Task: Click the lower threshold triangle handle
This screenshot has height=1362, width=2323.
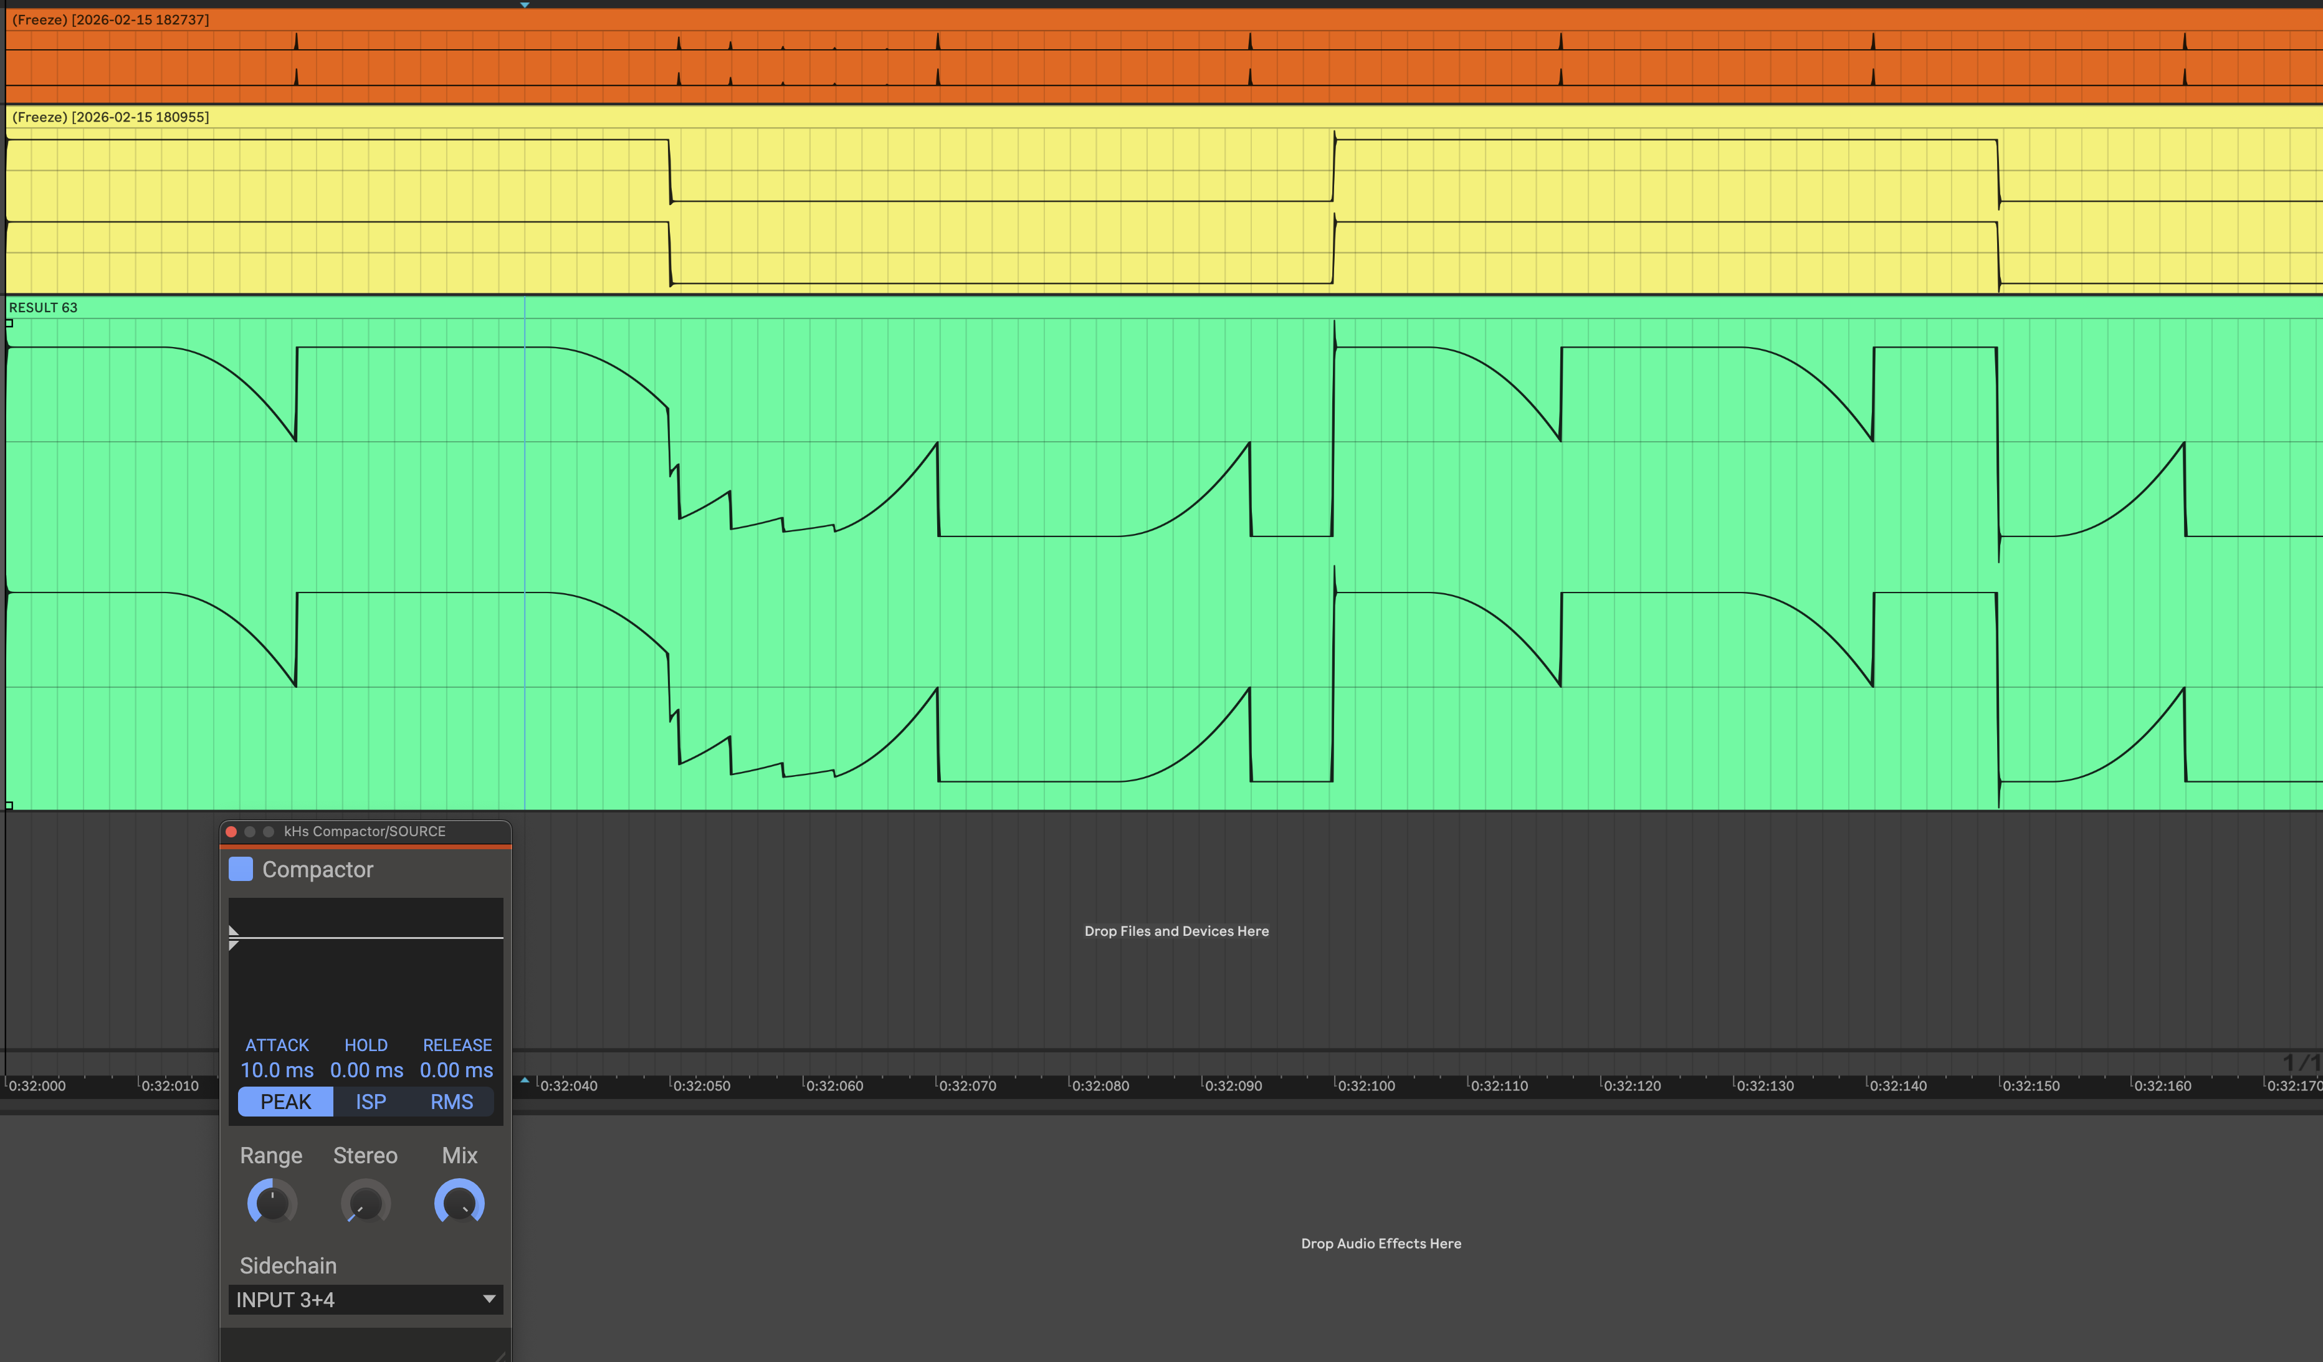Action: 233,945
